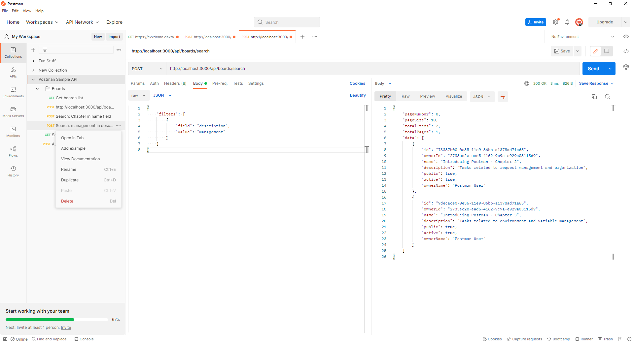Image resolution: width=634 pixels, height=343 pixels.
Task: Send the POST request
Action: tap(593, 69)
